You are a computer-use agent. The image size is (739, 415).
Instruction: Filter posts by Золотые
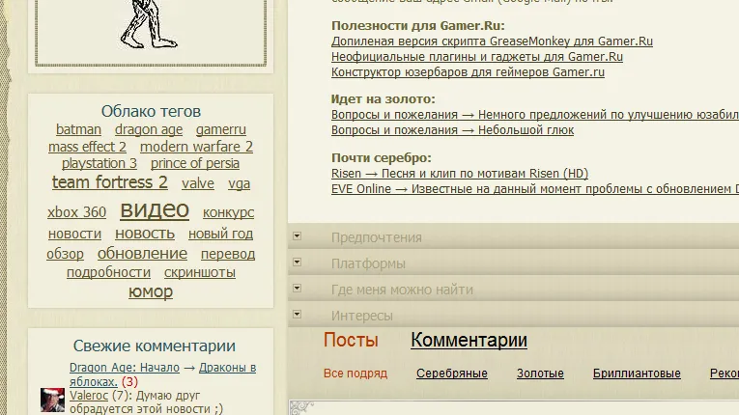(x=540, y=373)
